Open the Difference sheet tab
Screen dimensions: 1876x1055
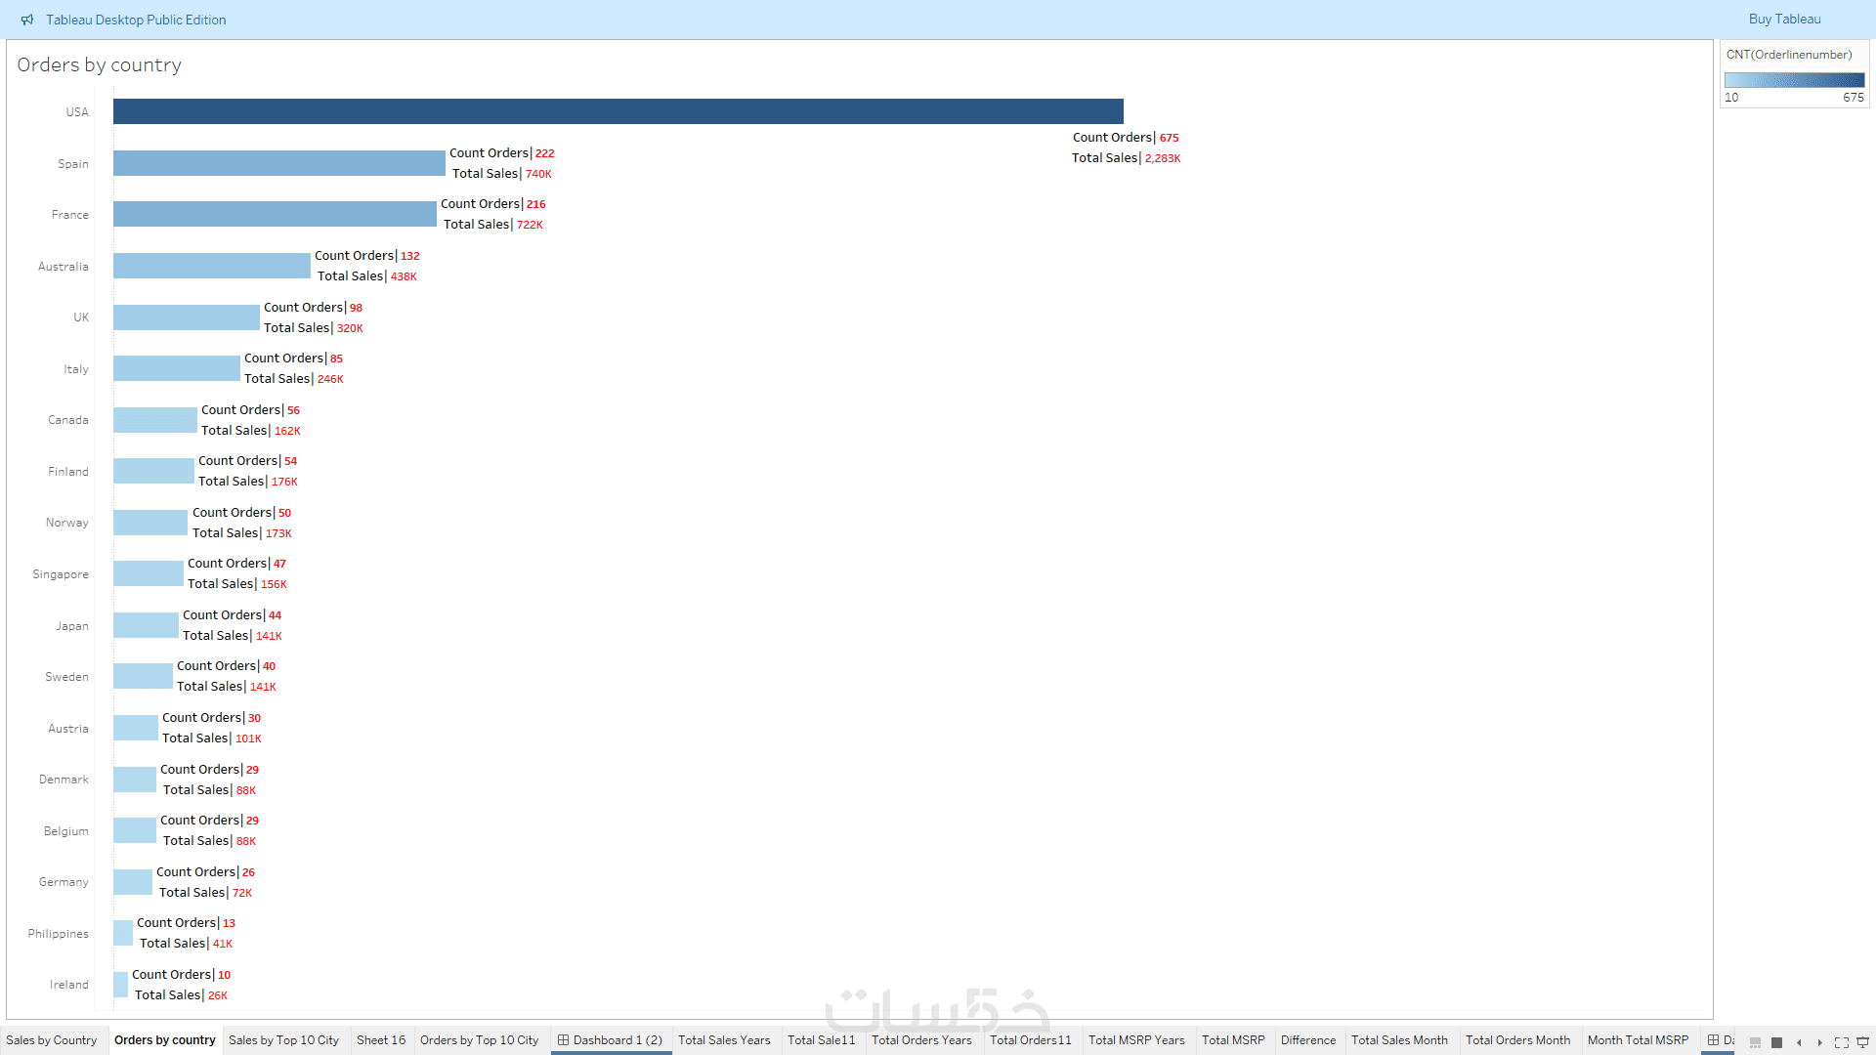[1307, 1040]
